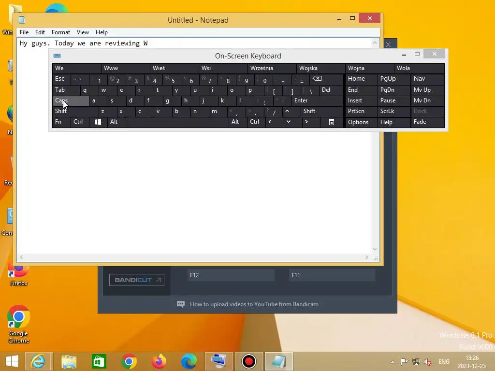495x371 pixels.
Task: Click ENG input language indicator
Action: click(x=444, y=362)
